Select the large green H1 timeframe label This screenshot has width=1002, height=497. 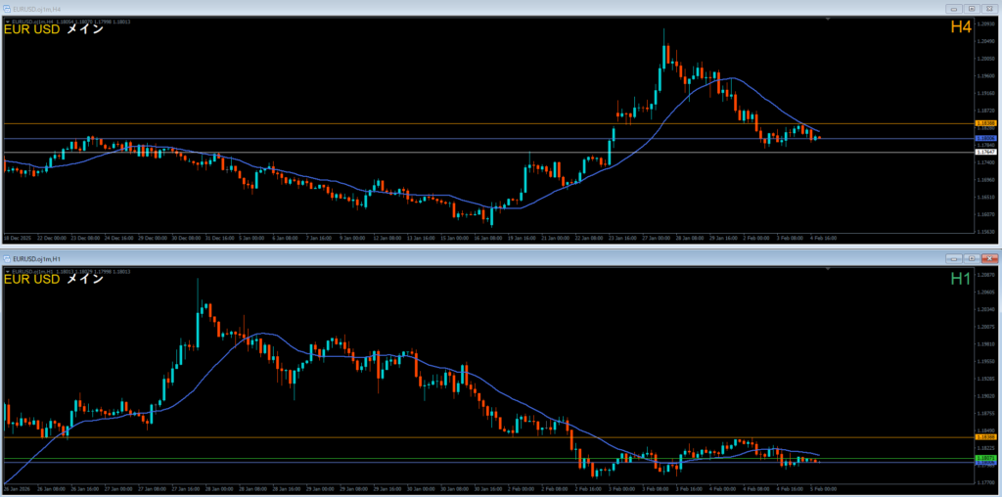click(961, 279)
